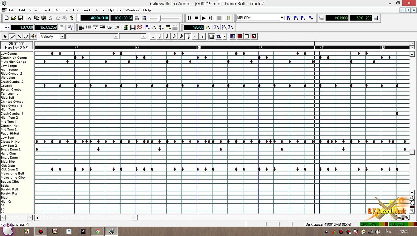This screenshot has width=417, height=236.
Task: Select the Closed Hi-Hat row label
Action: (10, 142)
